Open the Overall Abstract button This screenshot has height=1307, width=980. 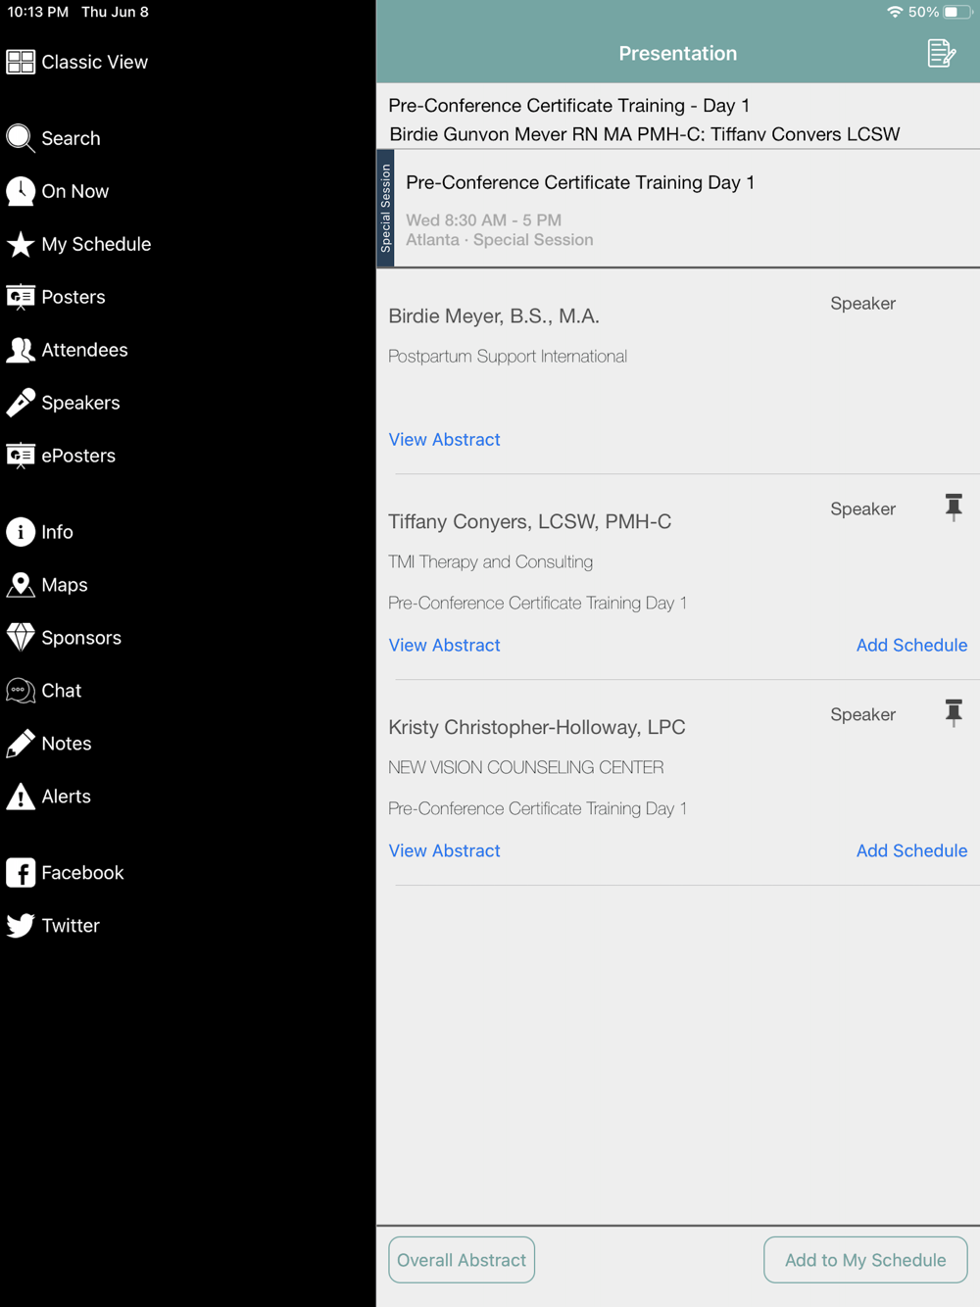point(462,1260)
